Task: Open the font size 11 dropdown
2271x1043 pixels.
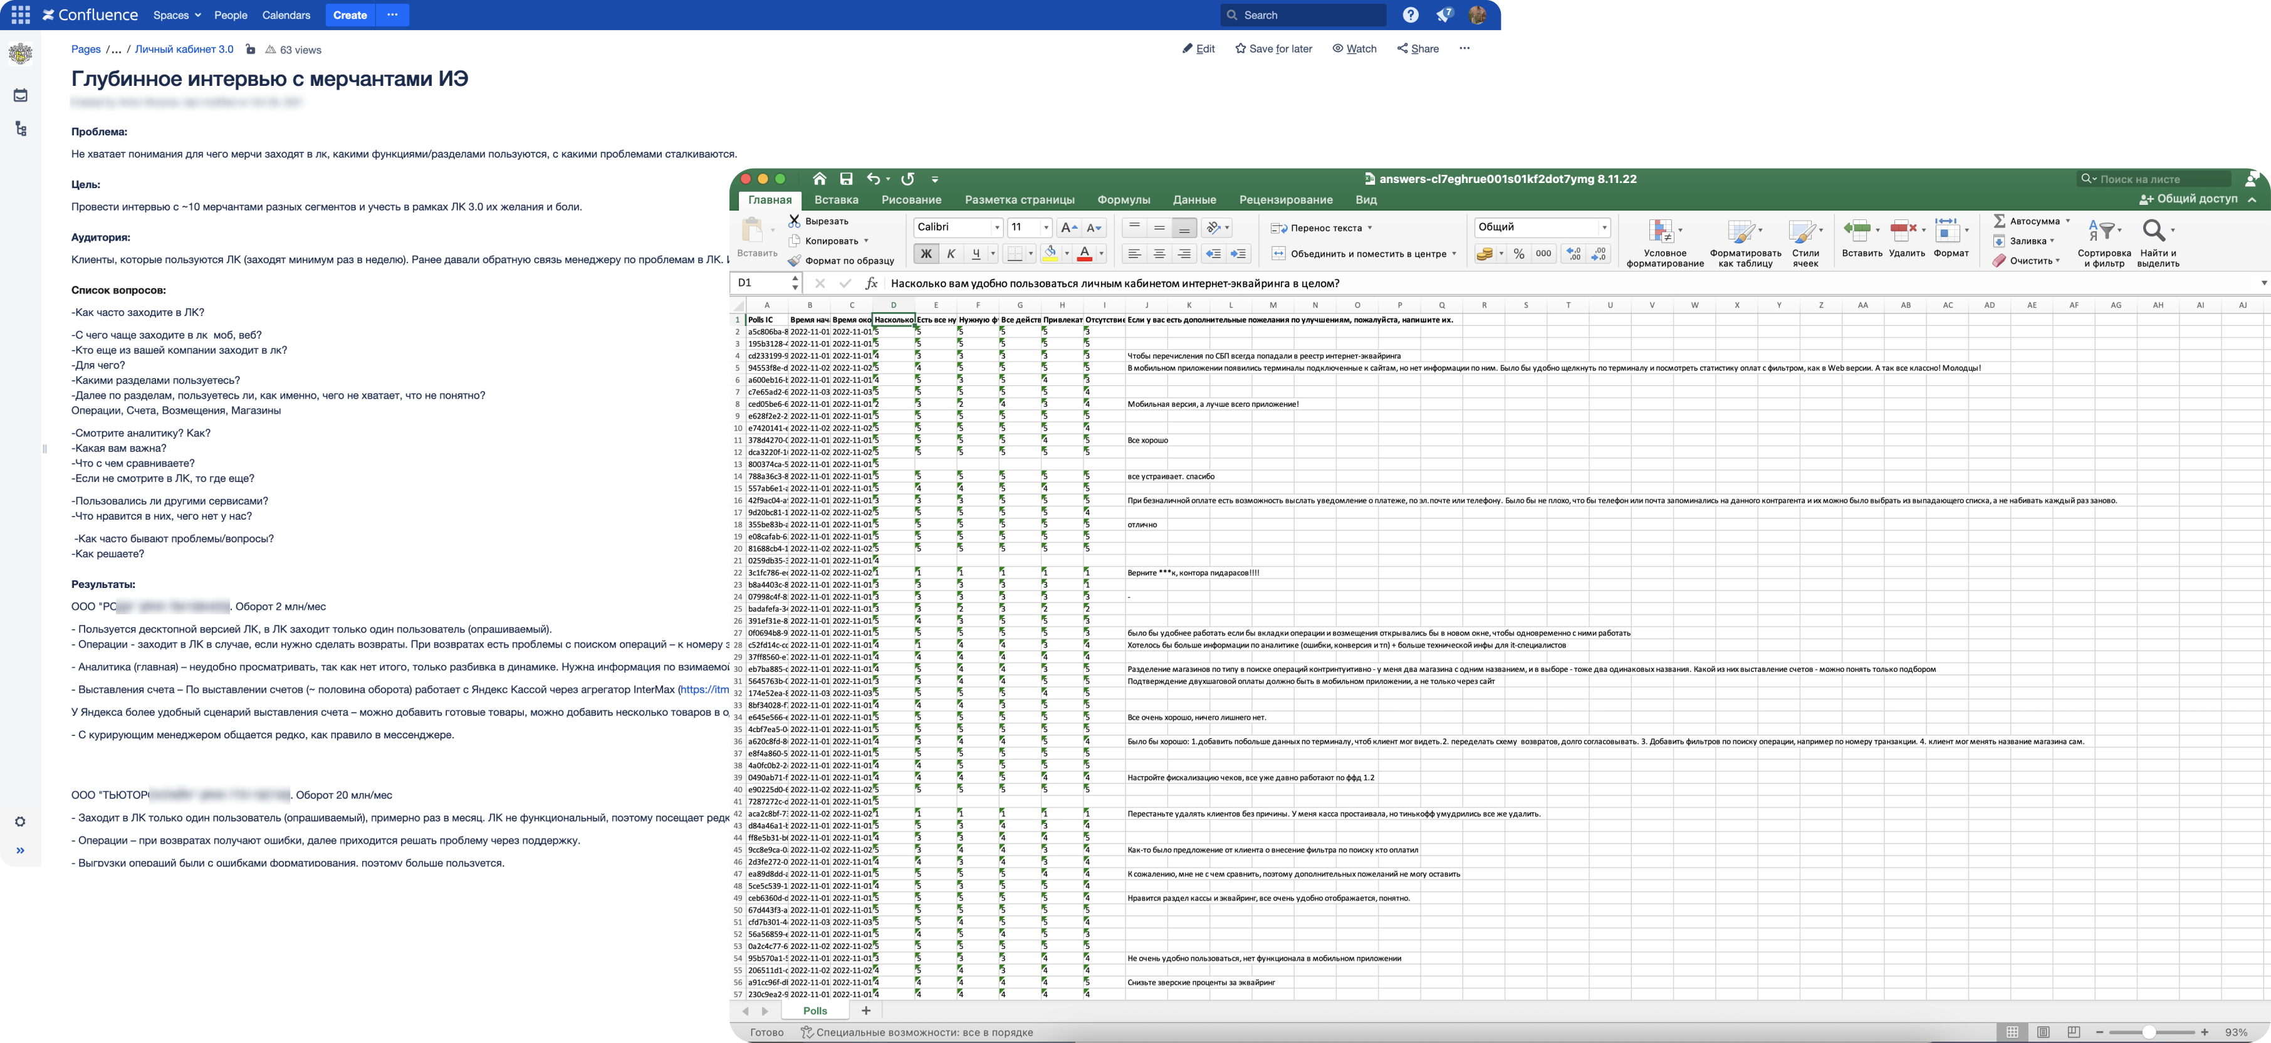Action: click(x=1047, y=228)
